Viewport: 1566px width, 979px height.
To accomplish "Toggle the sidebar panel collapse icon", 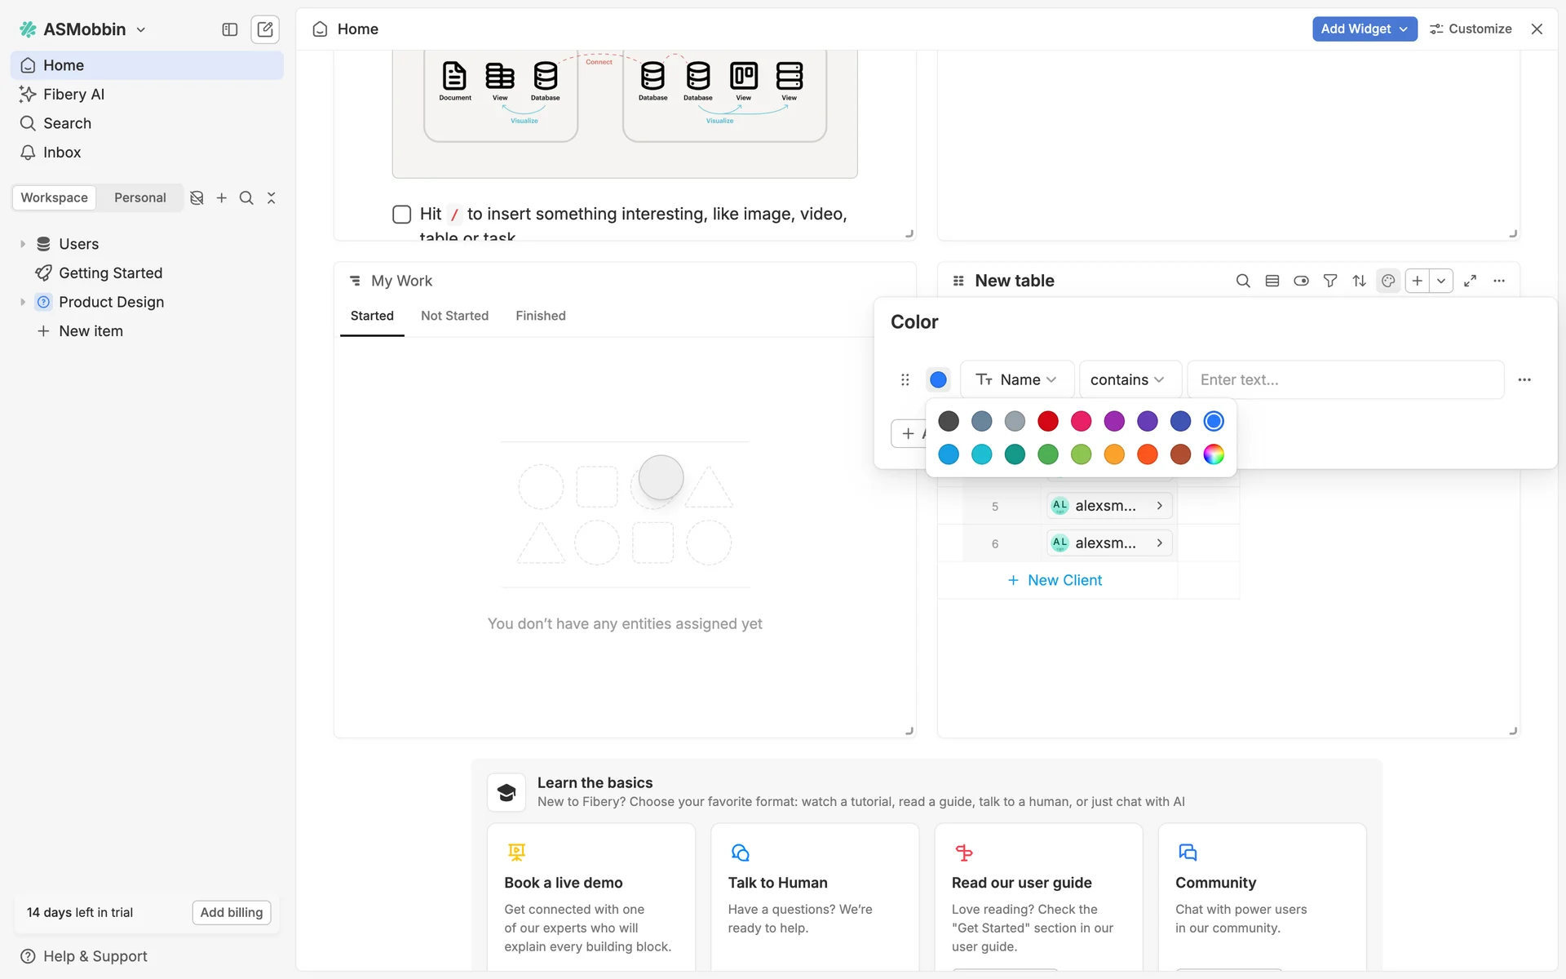I will [x=230, y=29].
